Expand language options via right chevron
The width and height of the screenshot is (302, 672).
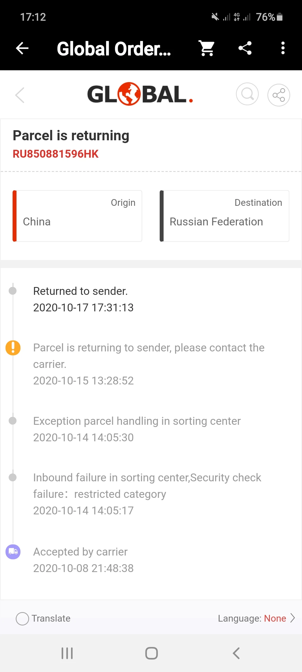(x=292, y=618)
